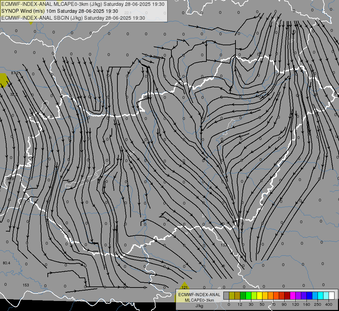The width and height of the screenshot is (339, 311).
Task: Click the map value 80.4
Action: (7, 263)
